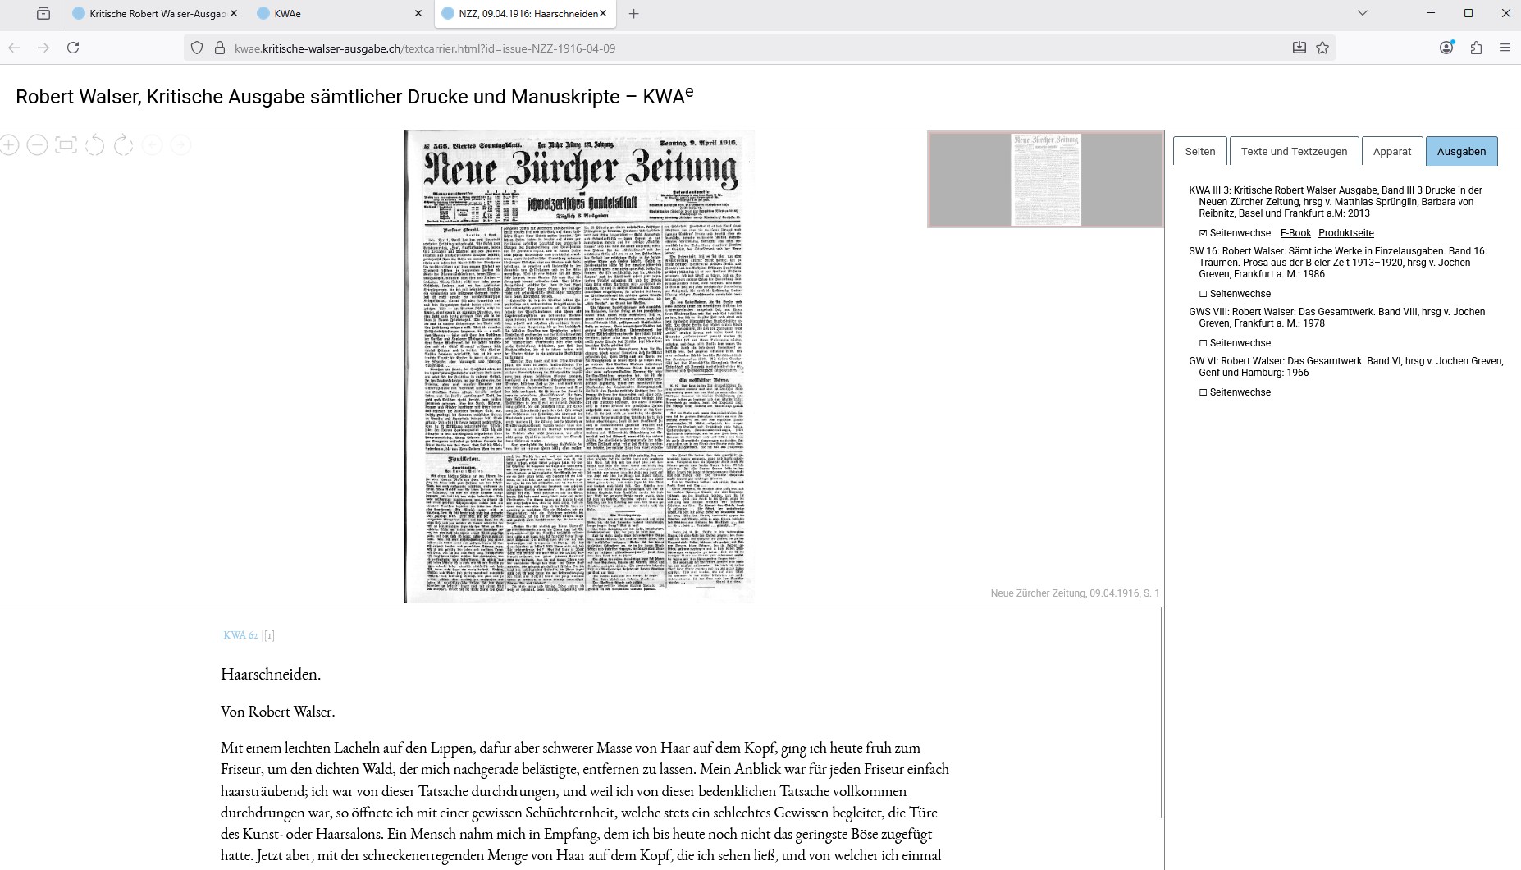Fit the newspaper page to the viewer
1521x870 pixels.
(66, 144)
